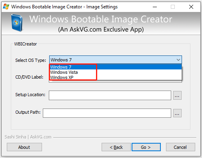Open the Select OS Type combo box
This screenshot has height=158, width=202.
tap(116, 60)
